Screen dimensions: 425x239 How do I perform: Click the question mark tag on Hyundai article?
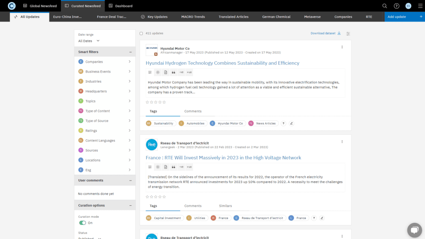(x=283, y=123)
